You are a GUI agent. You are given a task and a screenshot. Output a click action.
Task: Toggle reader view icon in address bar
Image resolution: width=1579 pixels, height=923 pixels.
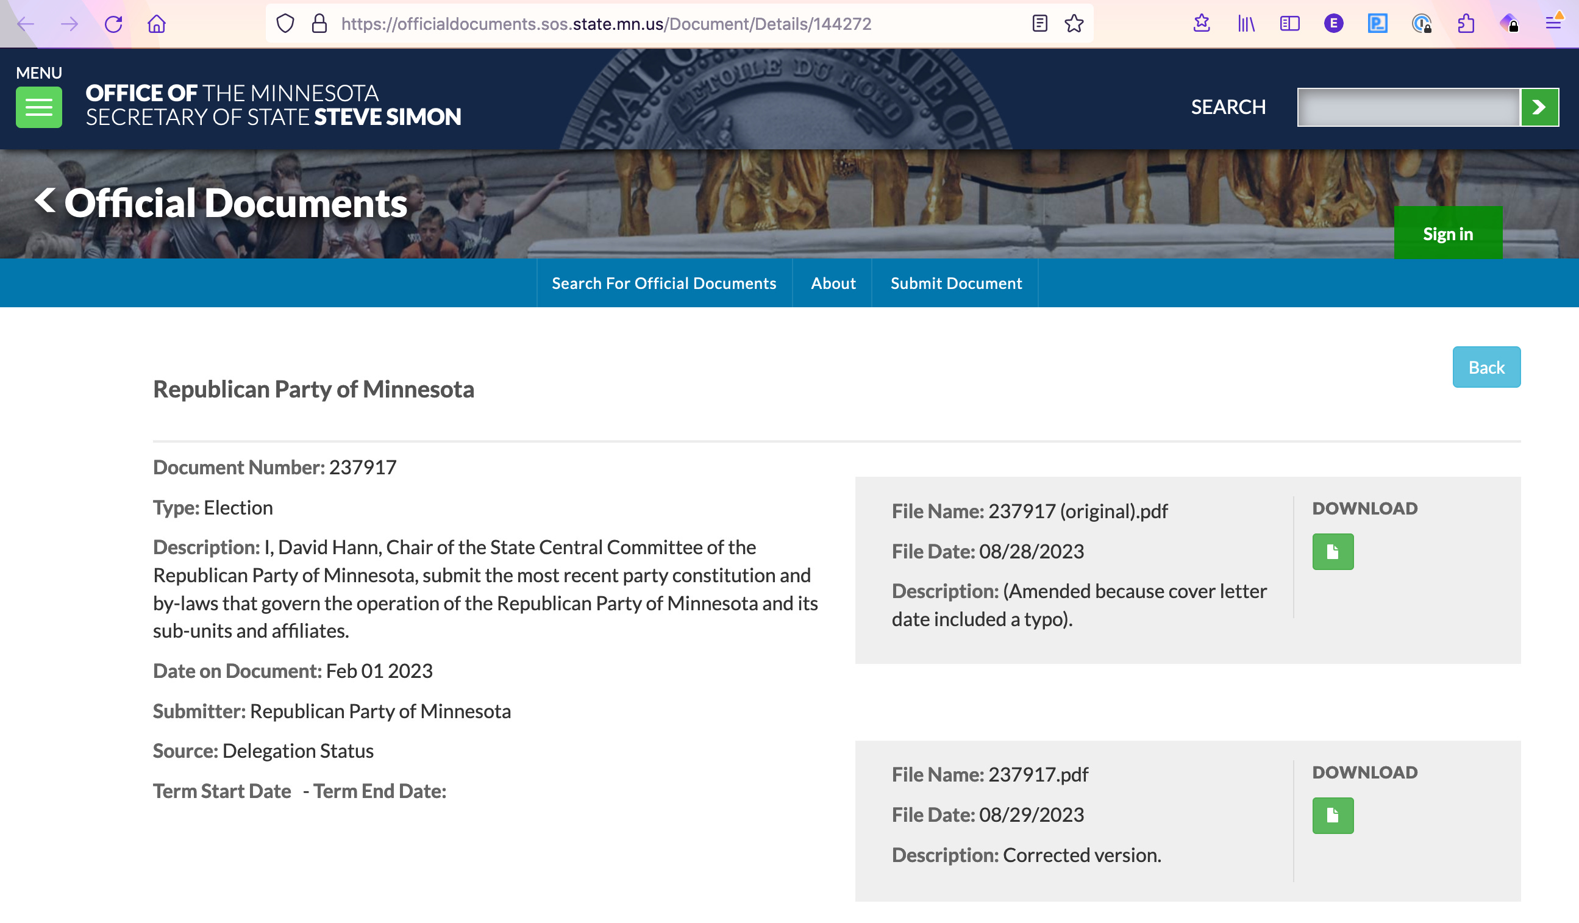pos(1039,24)
